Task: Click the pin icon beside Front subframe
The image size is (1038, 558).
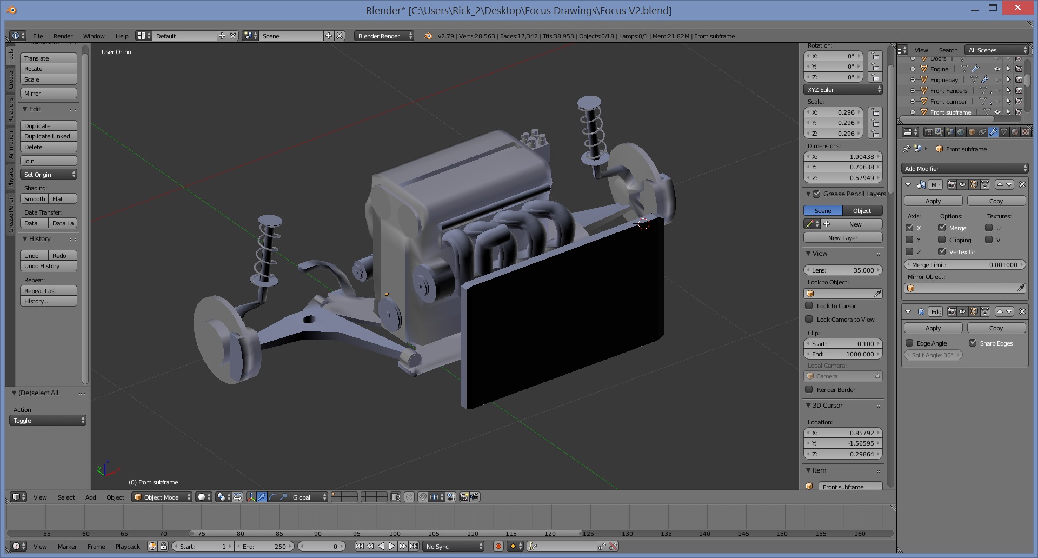Action: tap(907, 149)
